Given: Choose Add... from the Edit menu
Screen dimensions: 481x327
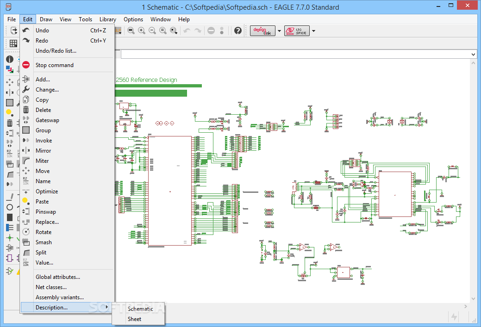Looking at the screenshot, I should [x=67, y=80].
